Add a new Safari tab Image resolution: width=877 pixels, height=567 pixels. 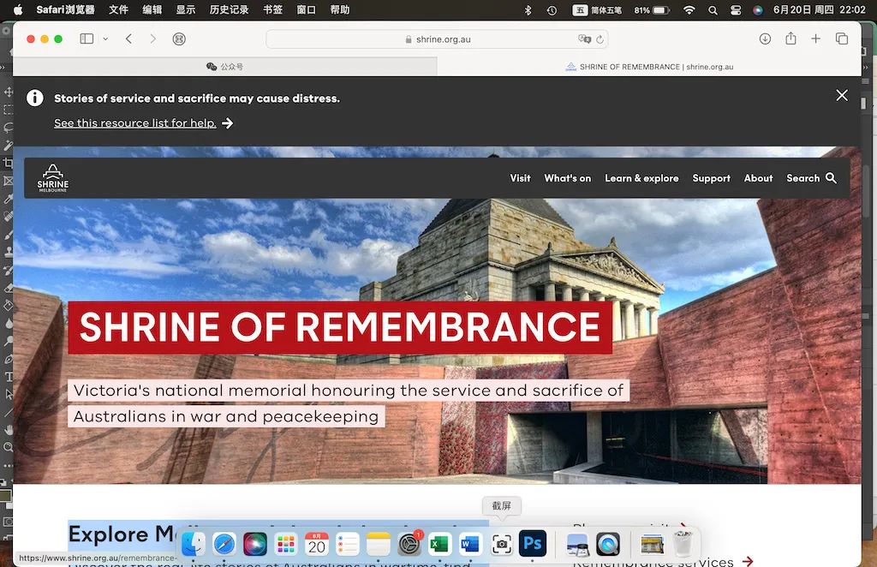pos(816,39)
